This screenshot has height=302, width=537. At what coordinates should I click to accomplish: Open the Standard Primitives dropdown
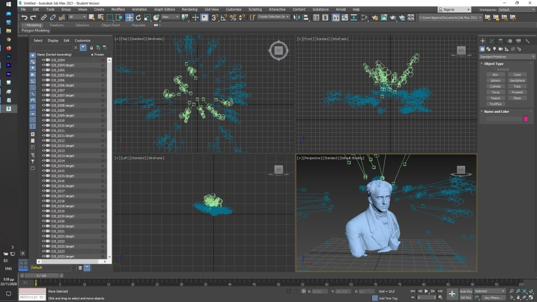click(507, 56)
